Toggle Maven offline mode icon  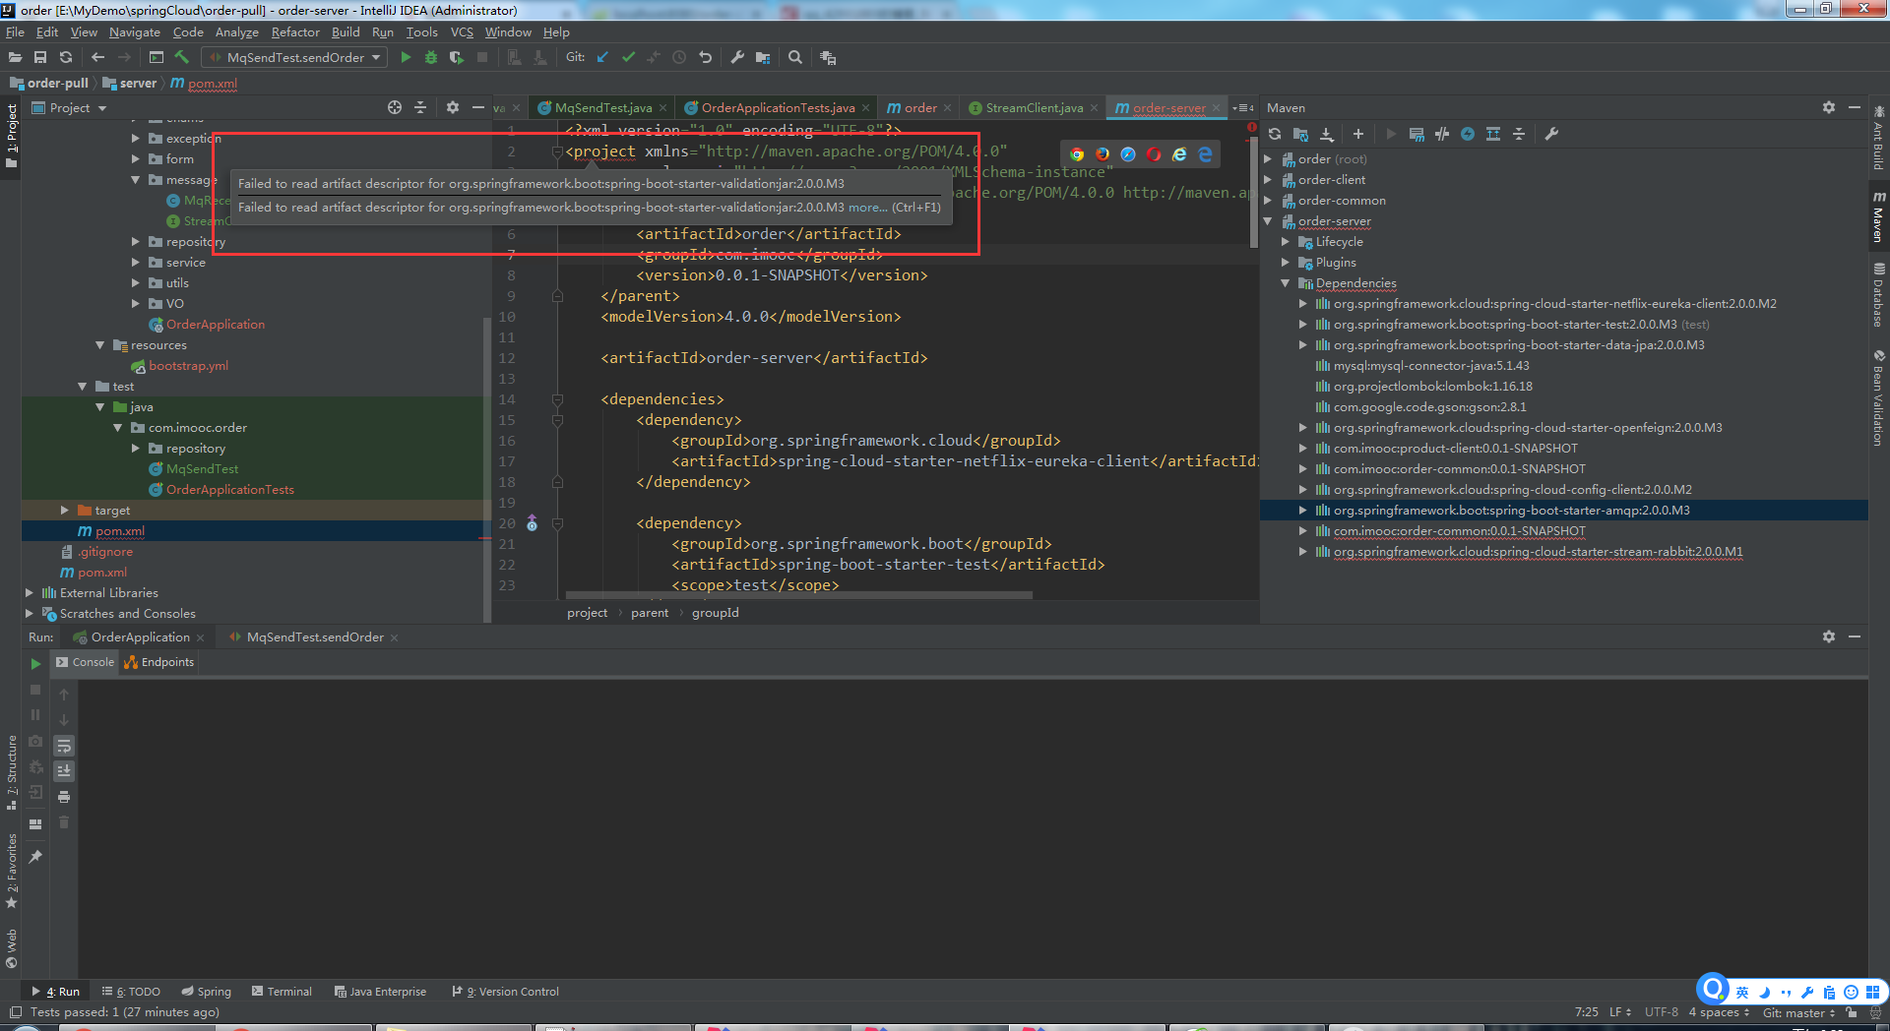(1442, 134)
